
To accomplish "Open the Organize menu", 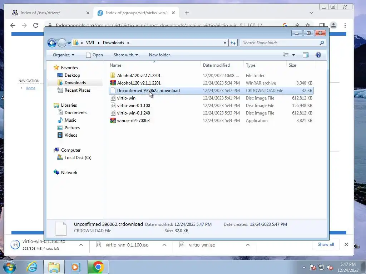I will (64, 55).
